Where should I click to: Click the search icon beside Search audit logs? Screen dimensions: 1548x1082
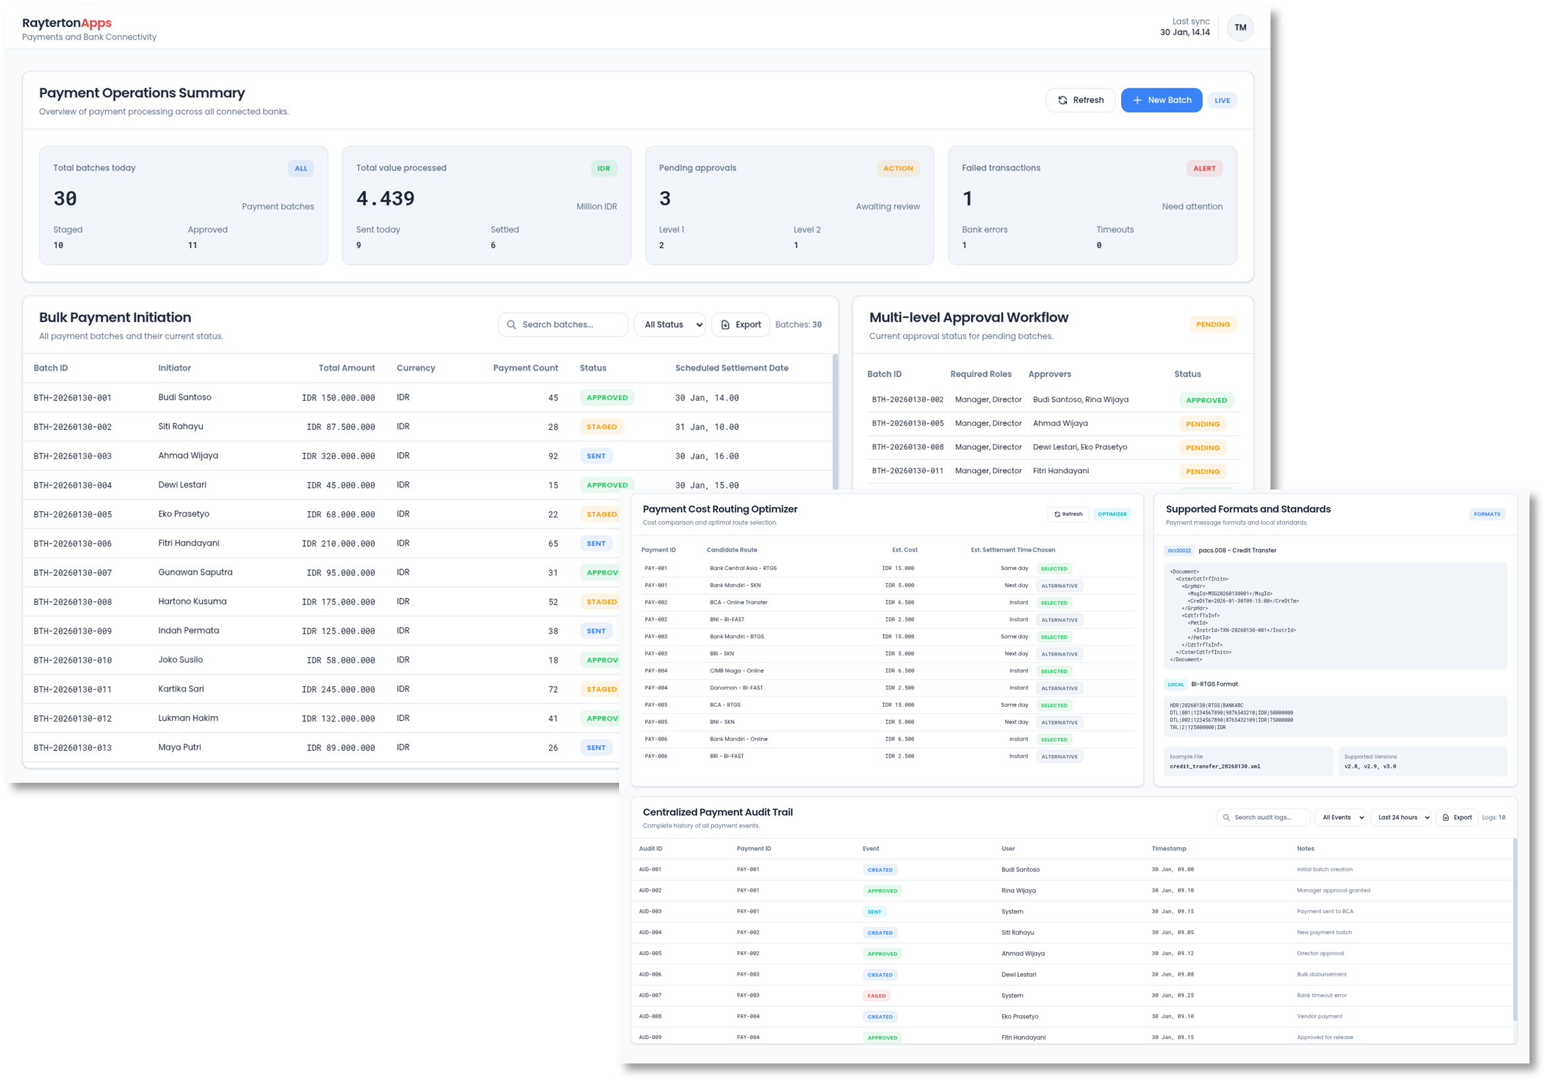coord(1226,817)
